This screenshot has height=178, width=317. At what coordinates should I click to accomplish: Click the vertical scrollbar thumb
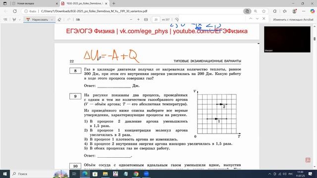(315, 39)
